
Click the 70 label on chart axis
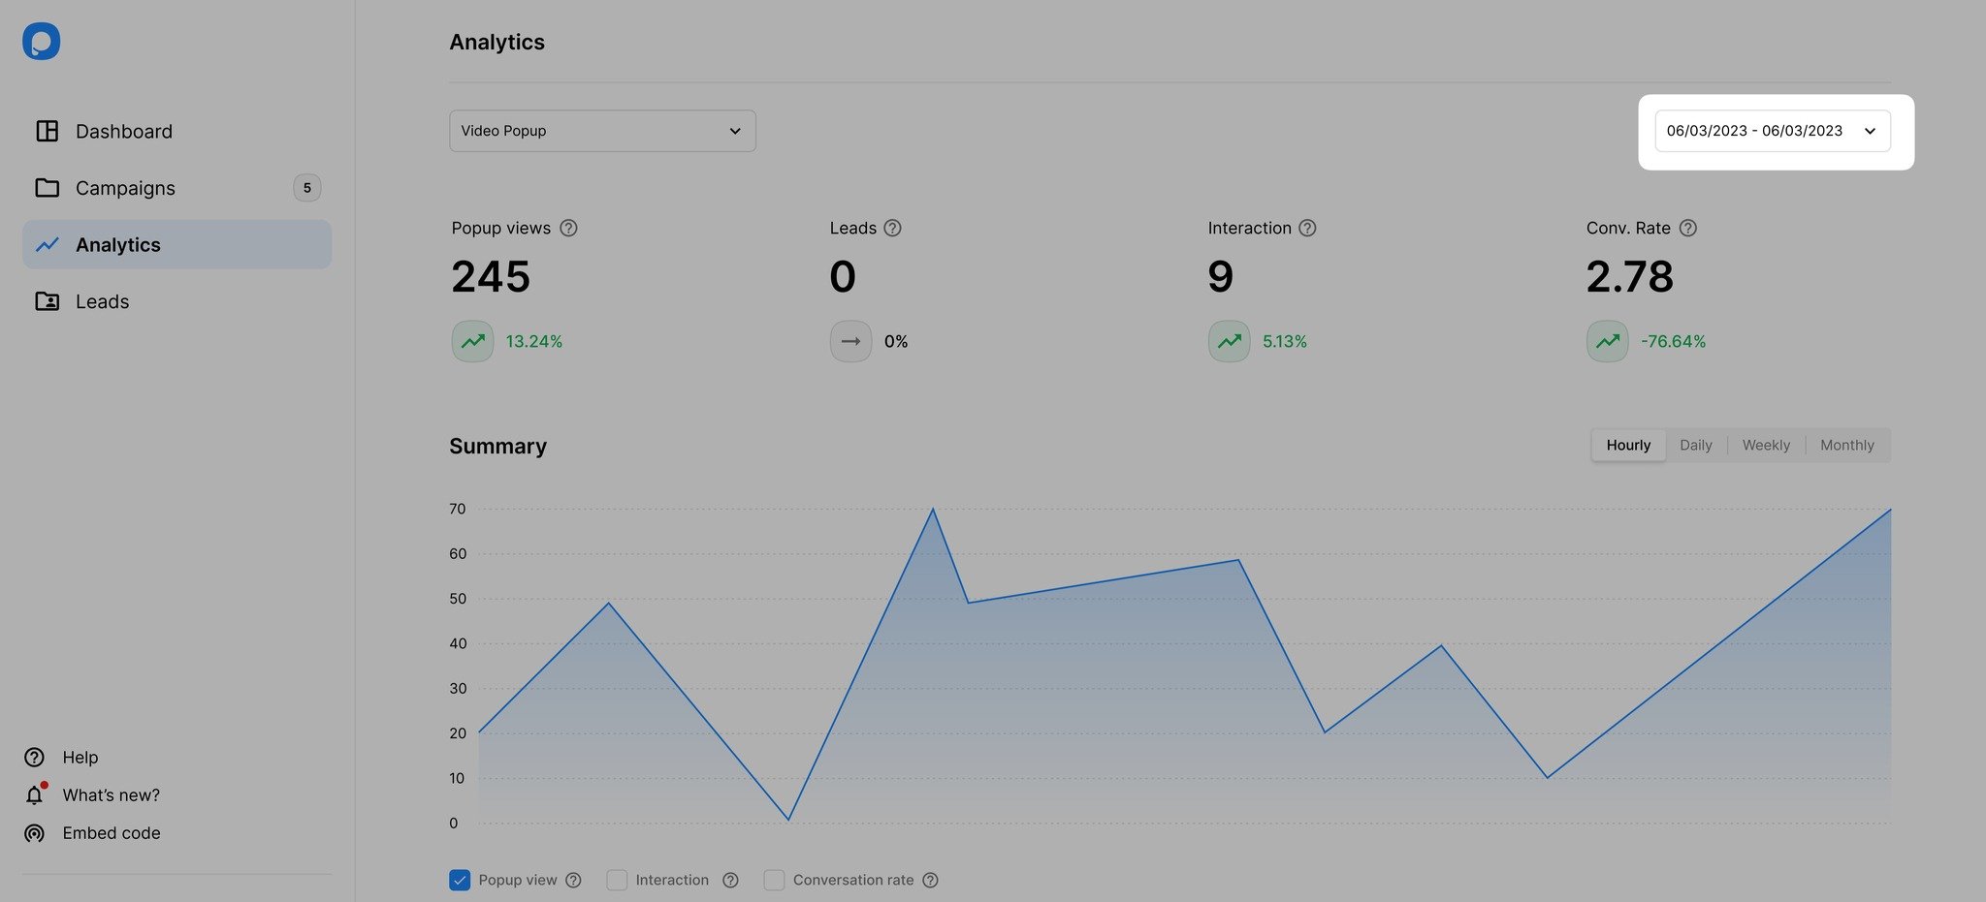458,509
